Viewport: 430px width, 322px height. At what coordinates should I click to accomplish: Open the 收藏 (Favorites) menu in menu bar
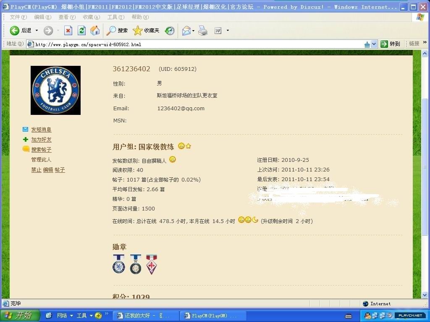pyautogui.click(x=91, y=17)
